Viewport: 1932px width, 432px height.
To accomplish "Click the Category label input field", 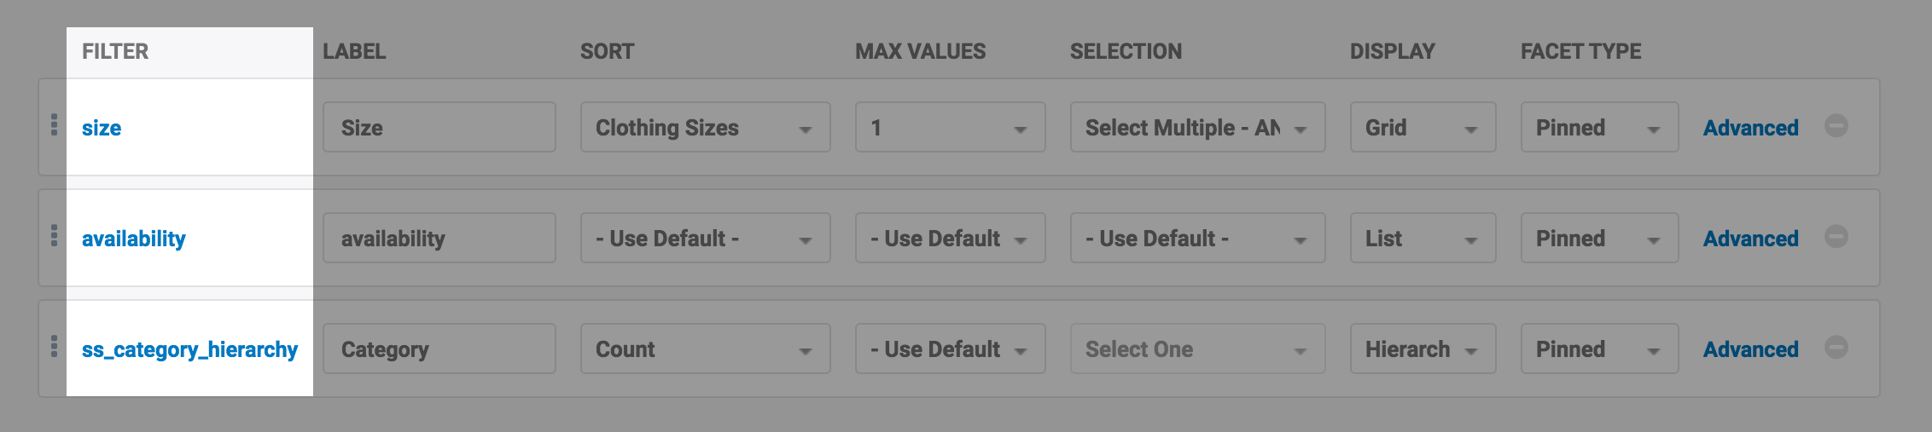I will click(439, 349).
